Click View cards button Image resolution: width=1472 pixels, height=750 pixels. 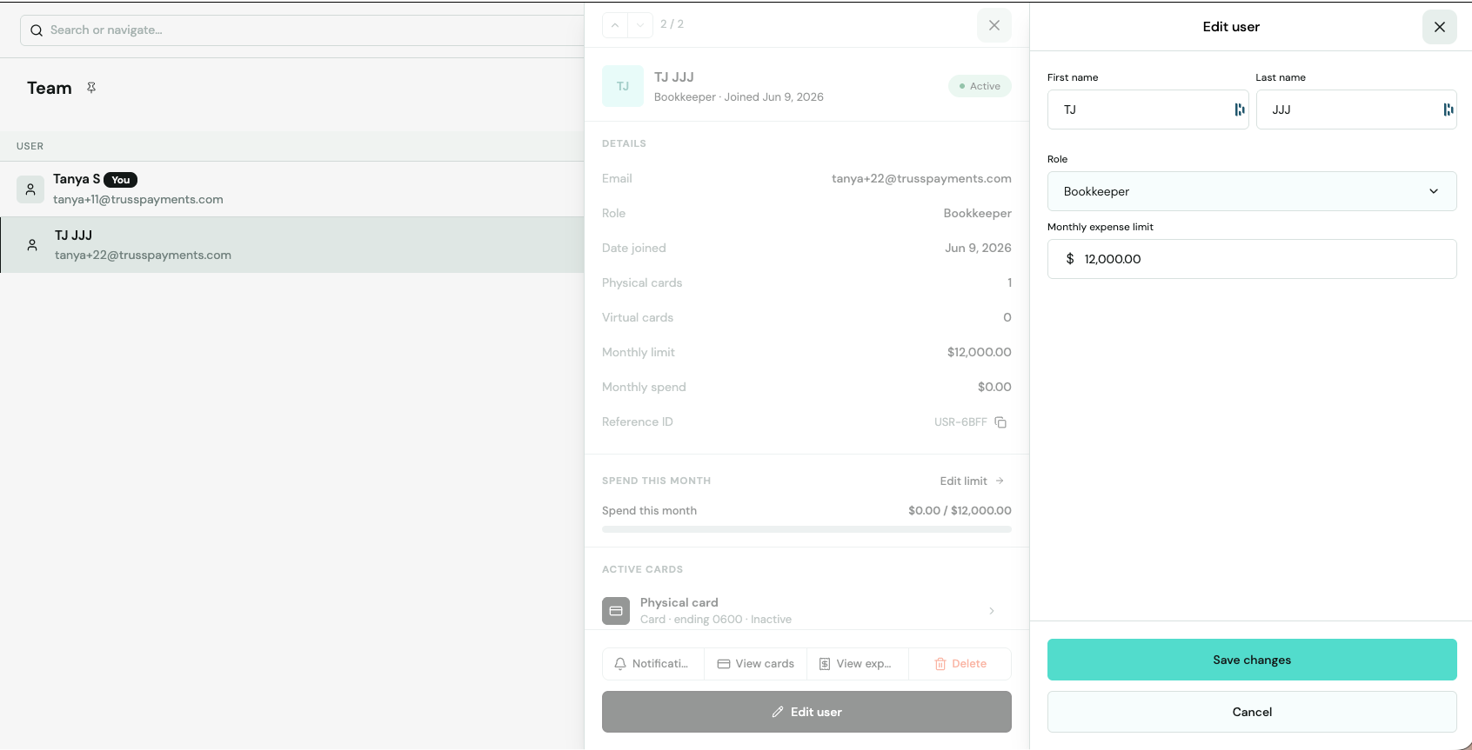pos(755,664)
